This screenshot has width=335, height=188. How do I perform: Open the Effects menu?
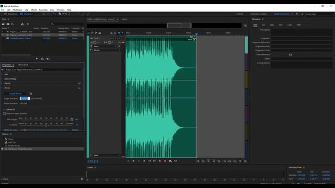coord(33,10)
